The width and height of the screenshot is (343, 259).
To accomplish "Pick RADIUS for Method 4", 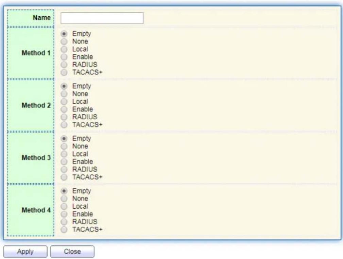I will 64,222.
